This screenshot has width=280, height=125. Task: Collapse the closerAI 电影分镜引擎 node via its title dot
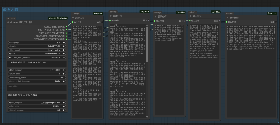click(8, 22)
